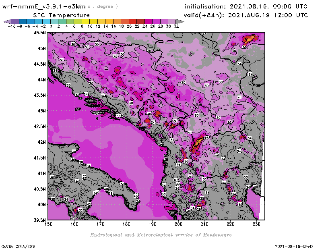The width and height of the screenshot is (322, 249).
Task: Click the 39.5N latitude axis label
Action: (x=39, y=220)
